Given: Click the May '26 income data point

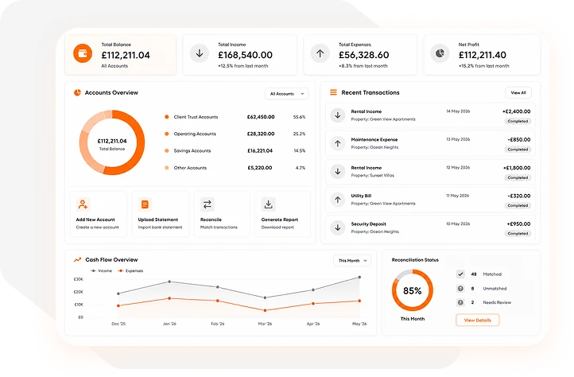Looking at the screenshot, I should 359,278.
